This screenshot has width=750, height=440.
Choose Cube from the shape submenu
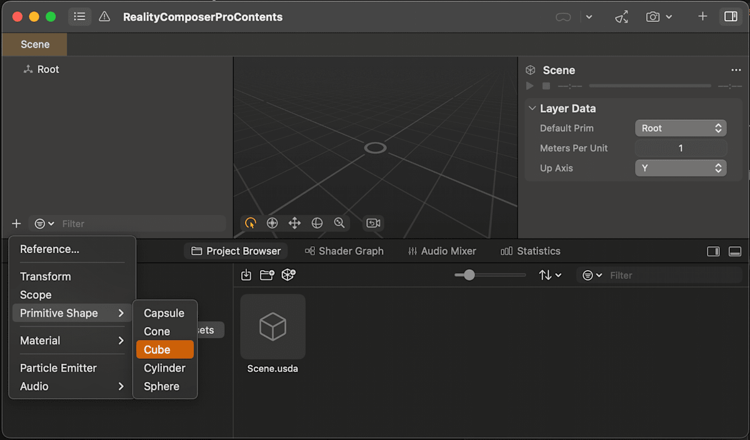pyautogui.click(x=165, y=350)
